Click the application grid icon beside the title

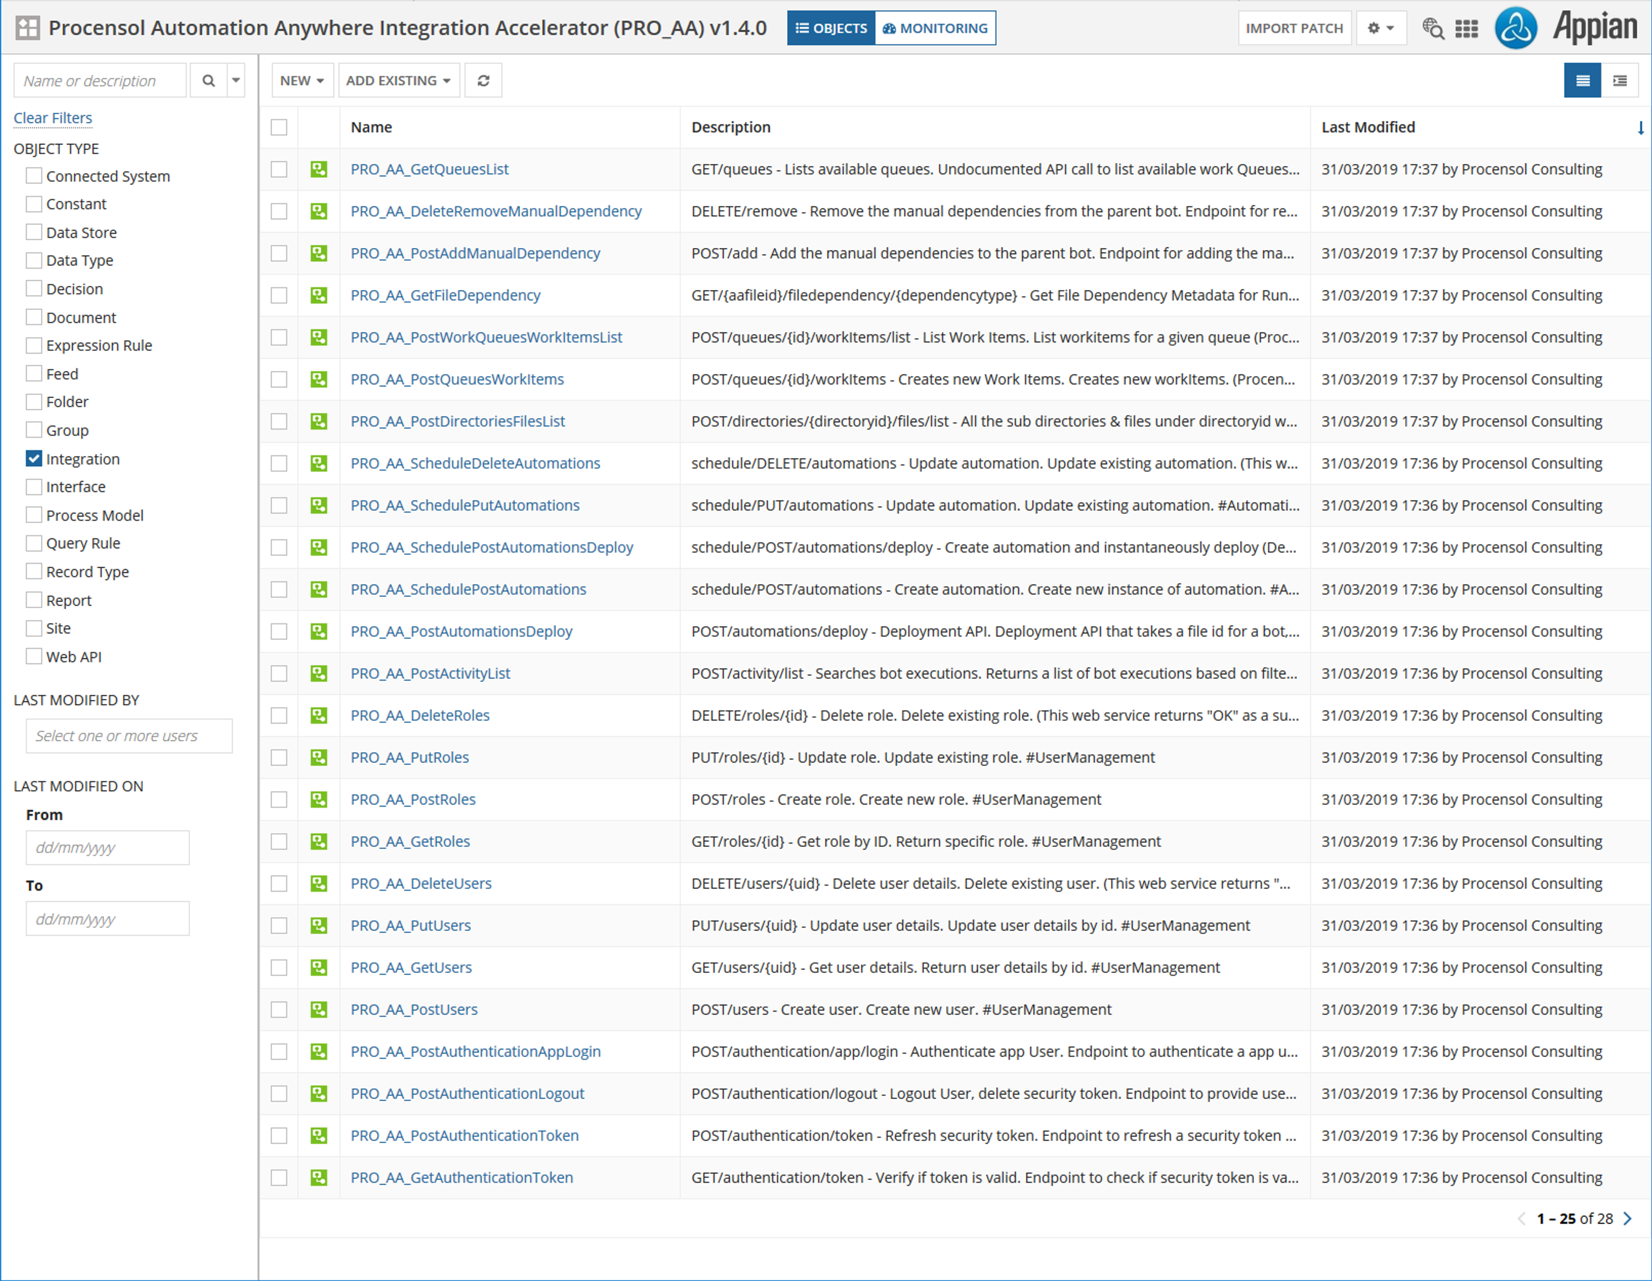coord(27,28)
